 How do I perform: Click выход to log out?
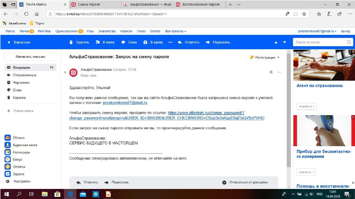[x=346, y=31]
